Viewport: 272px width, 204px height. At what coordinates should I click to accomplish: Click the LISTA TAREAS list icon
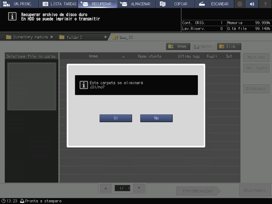point(45,4)
